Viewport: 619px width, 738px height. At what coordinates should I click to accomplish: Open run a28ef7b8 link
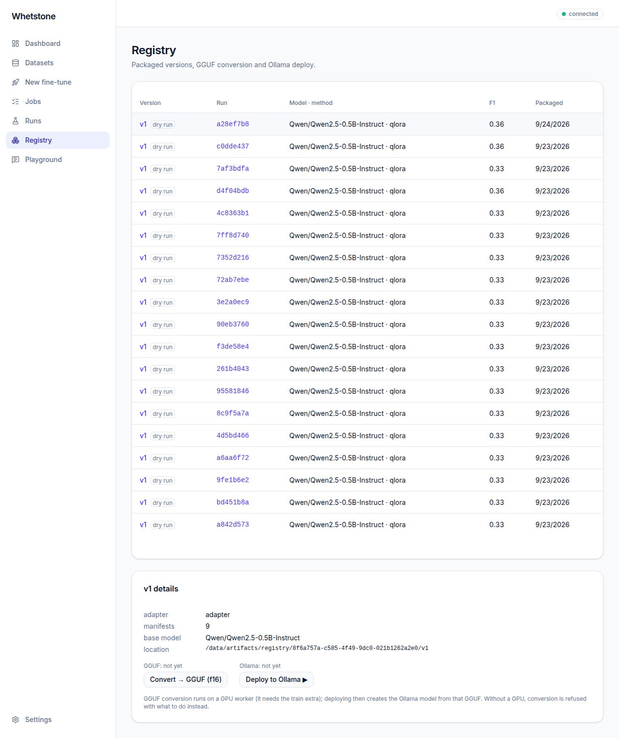click(233, 124)
